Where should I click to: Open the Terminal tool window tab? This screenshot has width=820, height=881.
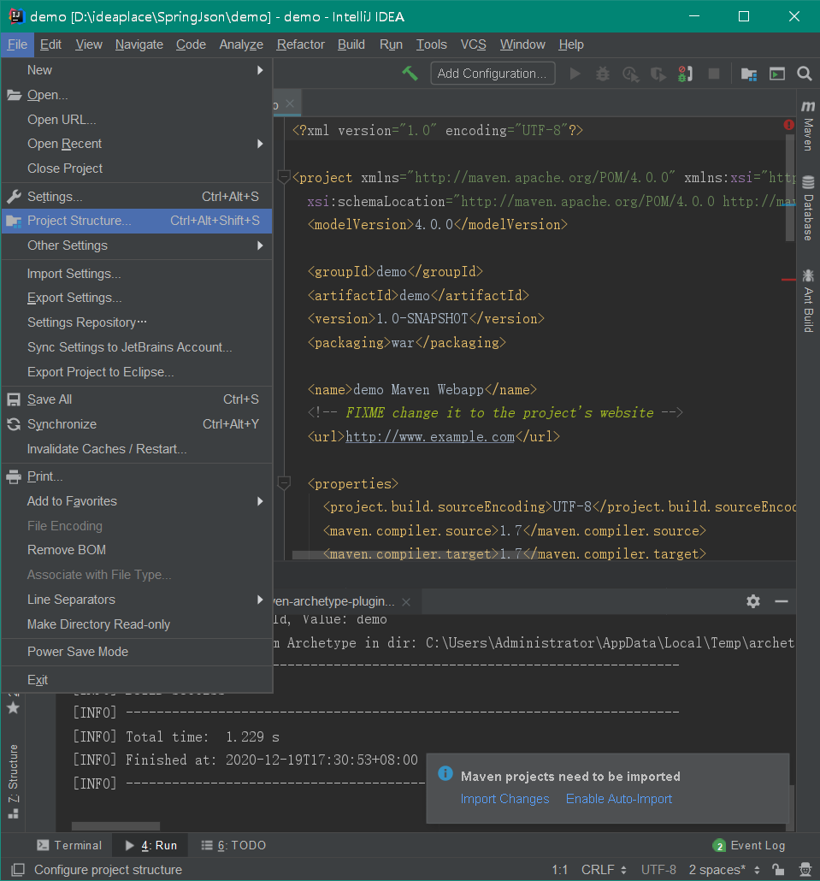click(x=69, y=845)
